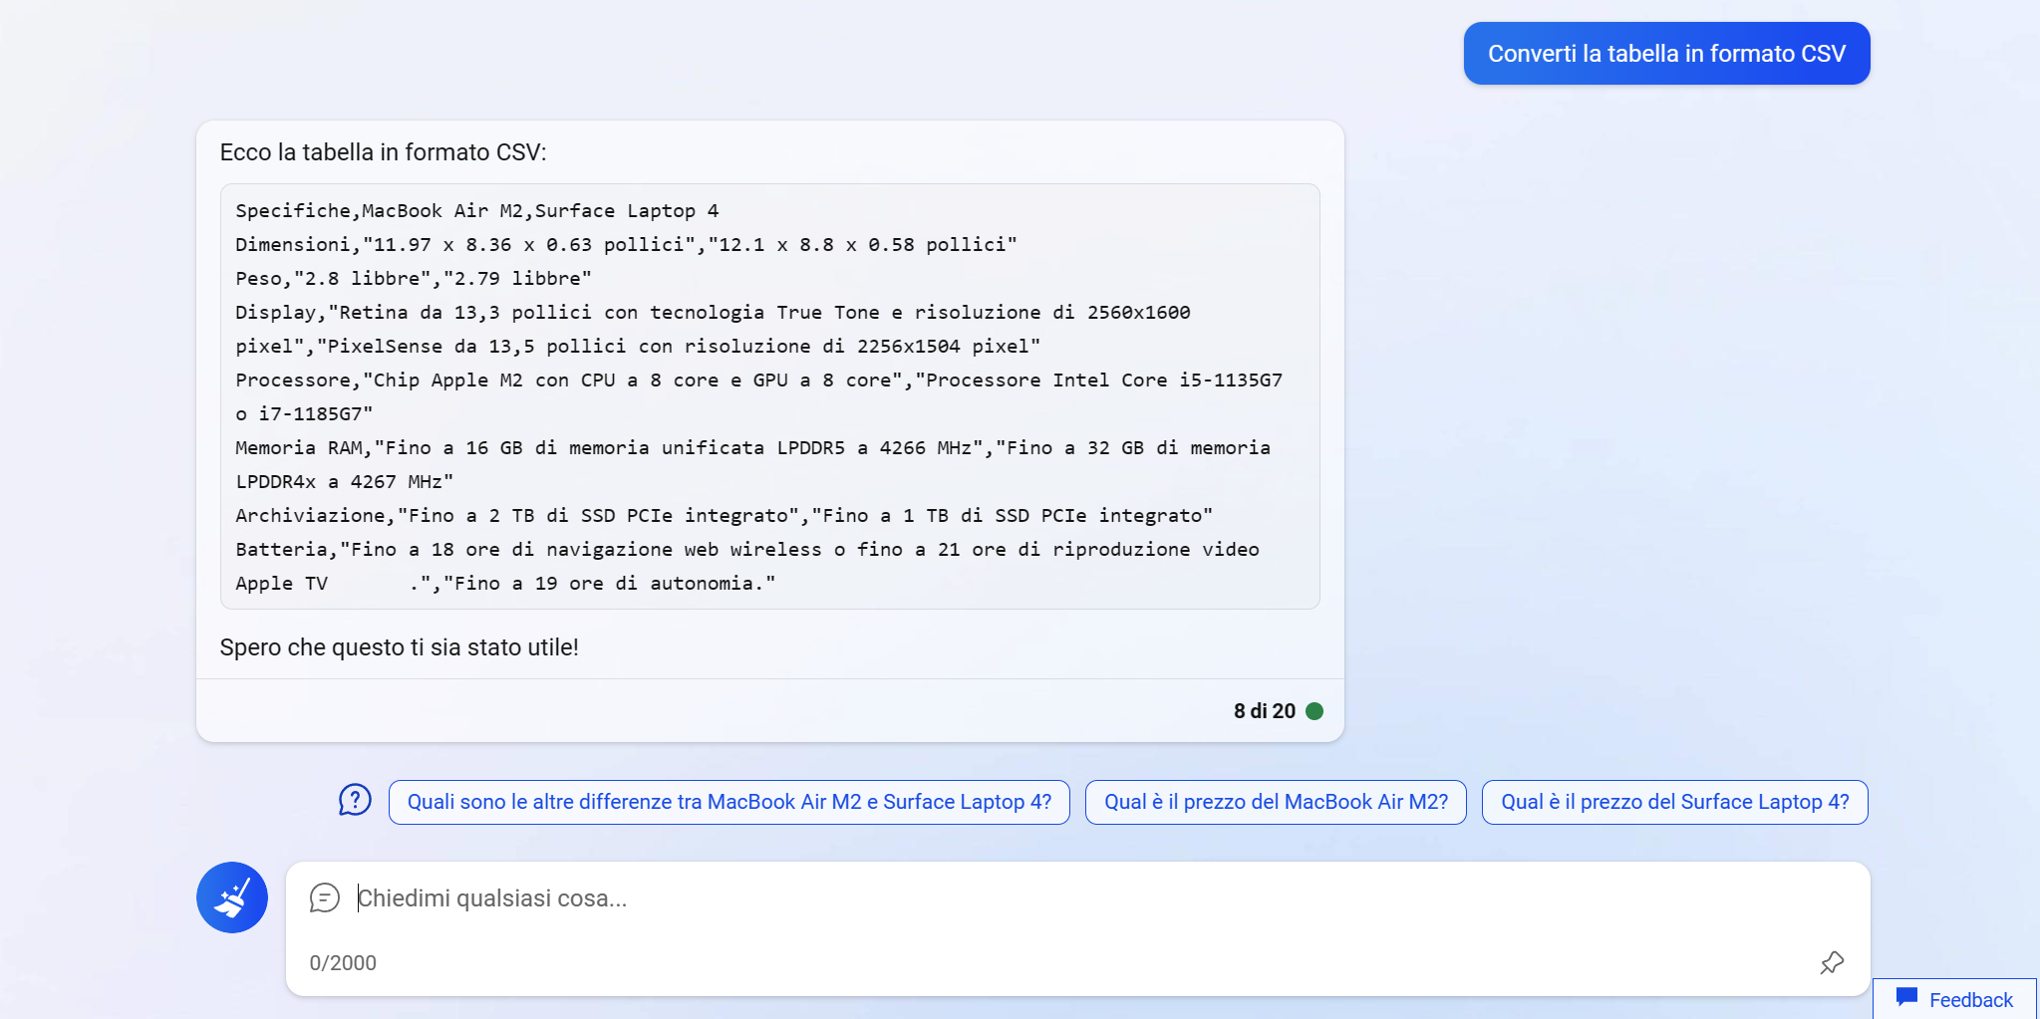Click the Dimensioni line of the CSV output

pos(626,244)
